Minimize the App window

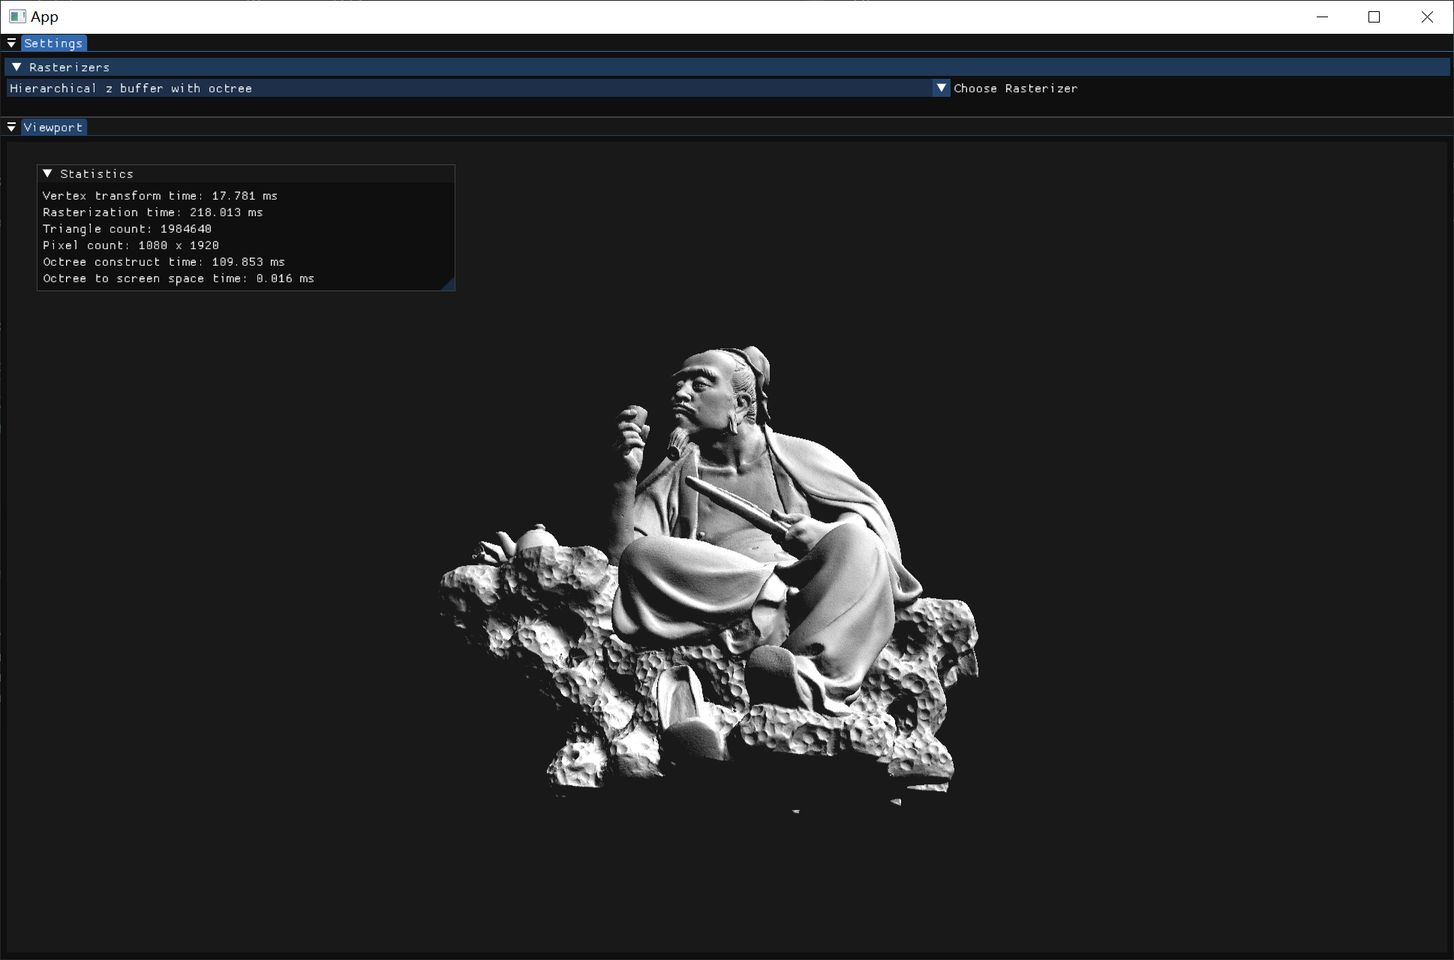1322,17
